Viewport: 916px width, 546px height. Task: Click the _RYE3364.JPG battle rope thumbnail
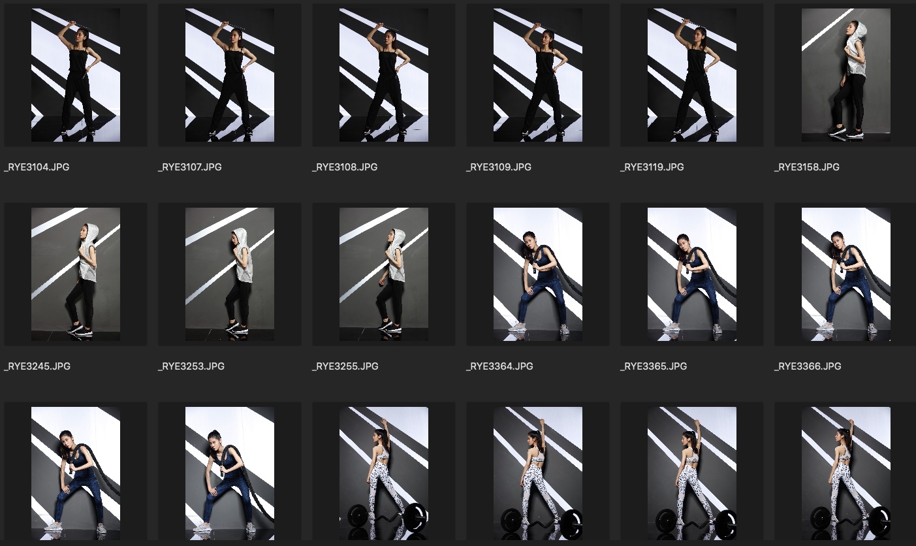click(538, 274)
